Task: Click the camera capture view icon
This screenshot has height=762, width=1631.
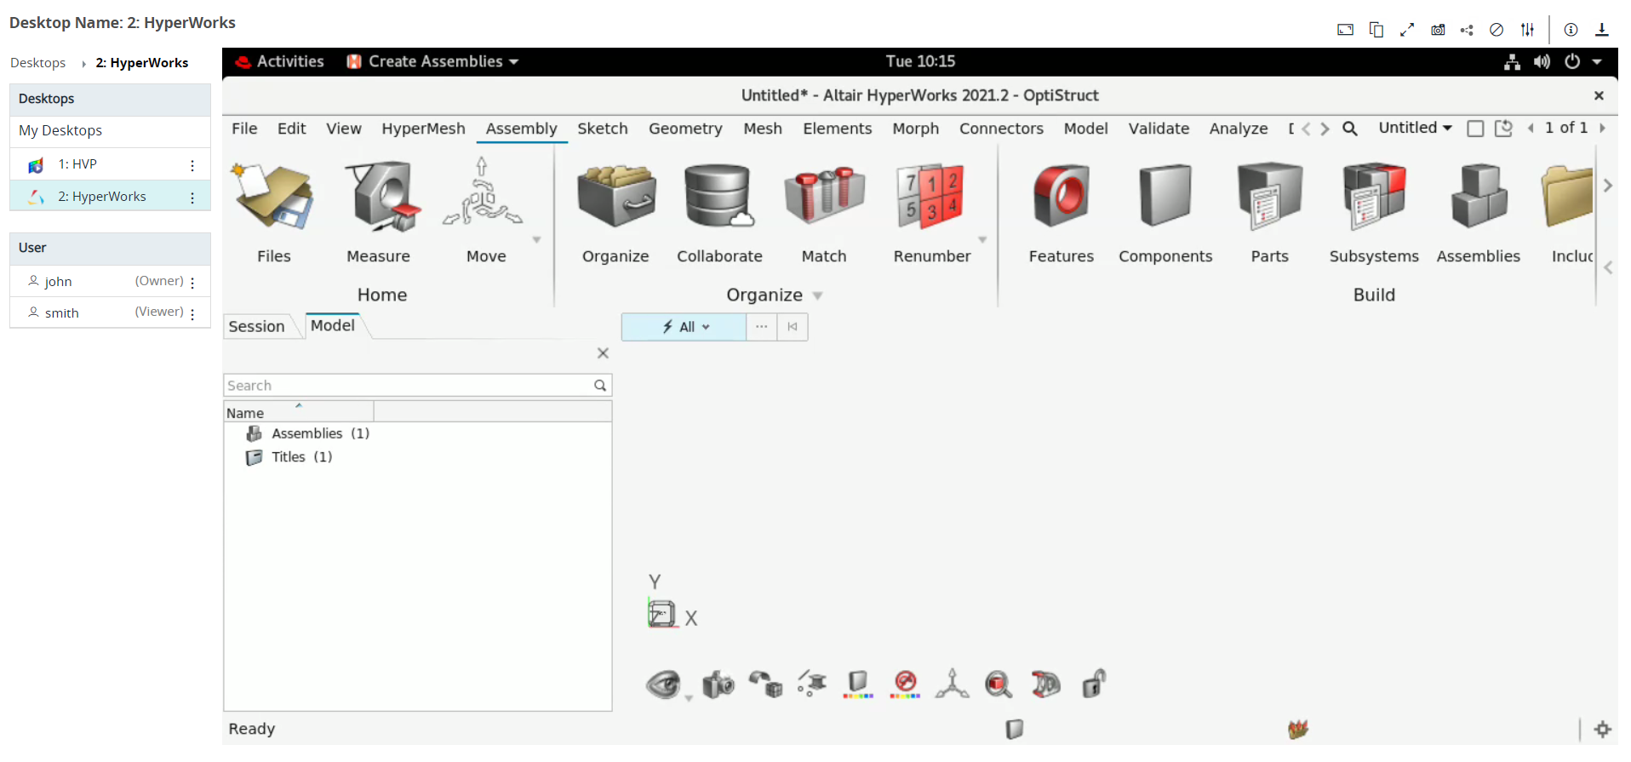Action: pos(718,684)
